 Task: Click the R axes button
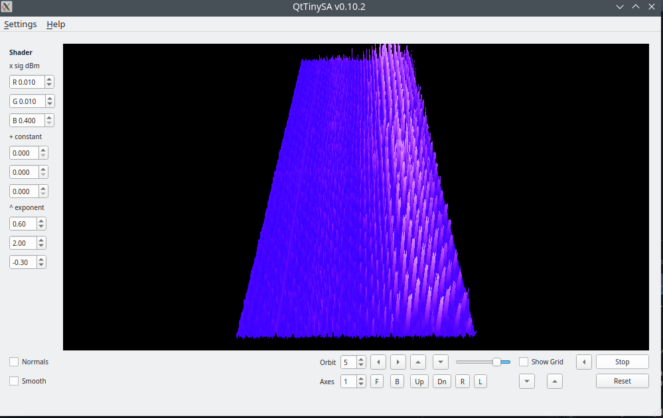click(x=463, y=382)
